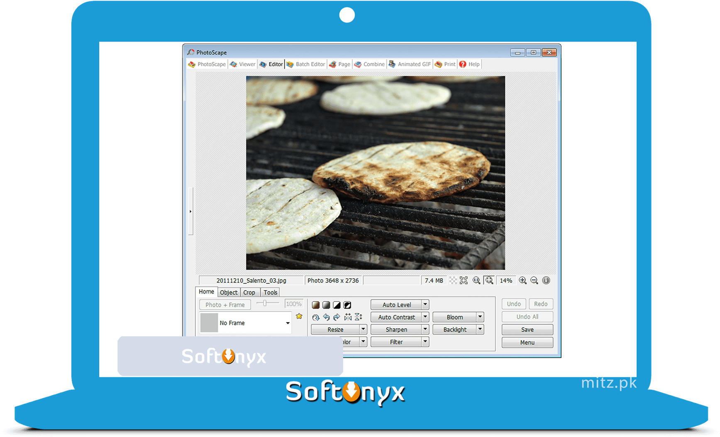720x437 pixels.
Task: Select the 1:1 actual size zoom icon
Action: [x=476, y=281]
